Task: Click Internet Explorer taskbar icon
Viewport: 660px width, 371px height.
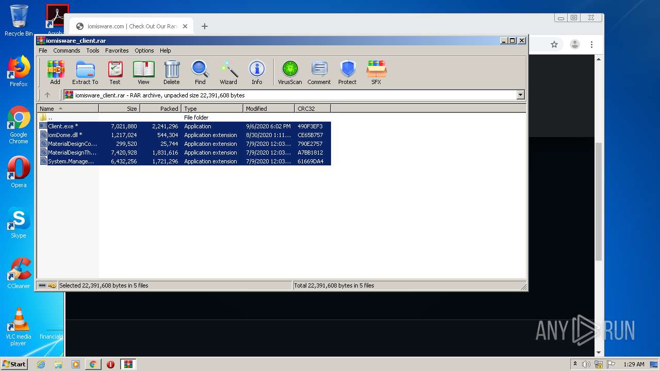Action: (41, 364)
